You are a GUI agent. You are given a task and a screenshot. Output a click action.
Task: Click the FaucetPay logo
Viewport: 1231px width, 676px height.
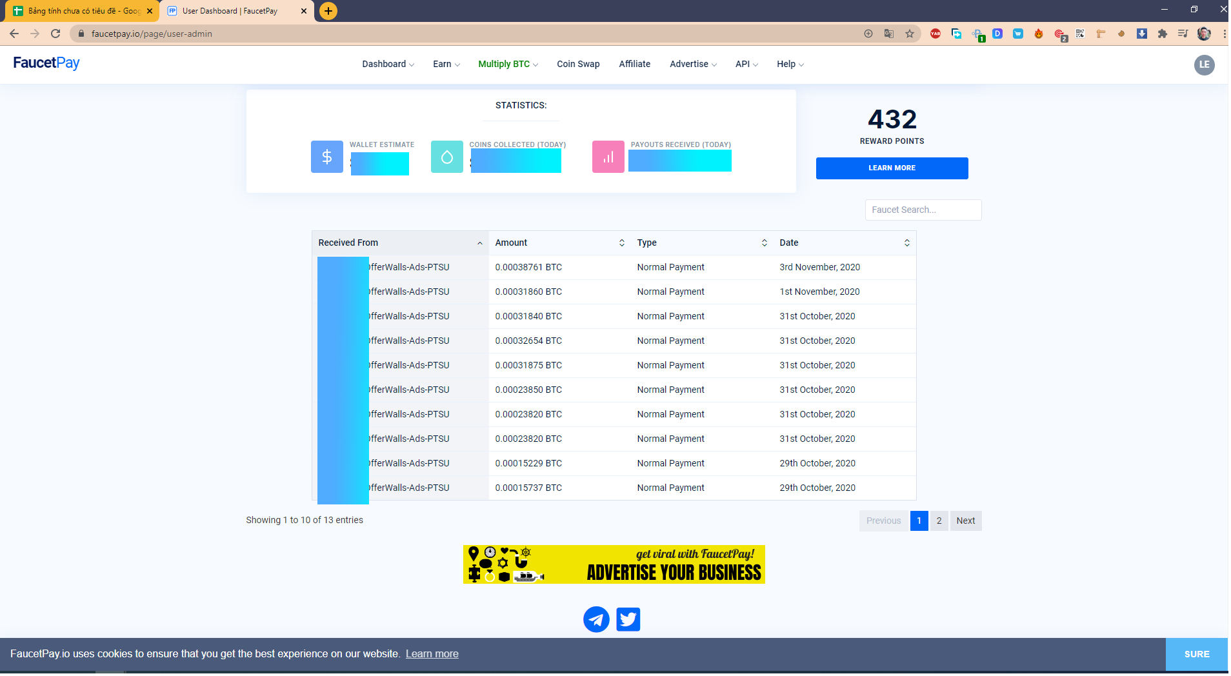click(x=46, y=63)
